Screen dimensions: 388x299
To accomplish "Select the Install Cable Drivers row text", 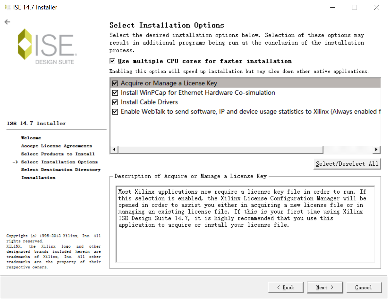I will [x=149, y=102].
